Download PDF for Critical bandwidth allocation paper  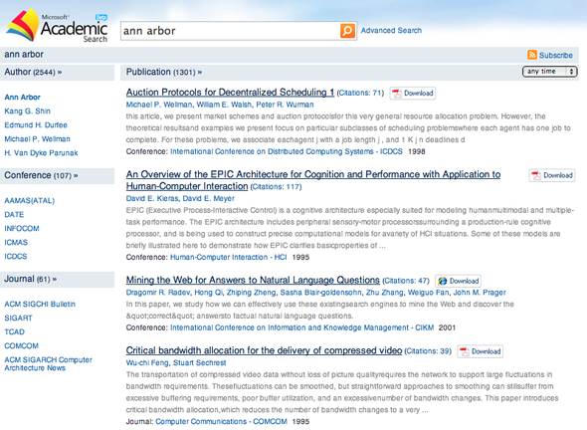[480, 351]
